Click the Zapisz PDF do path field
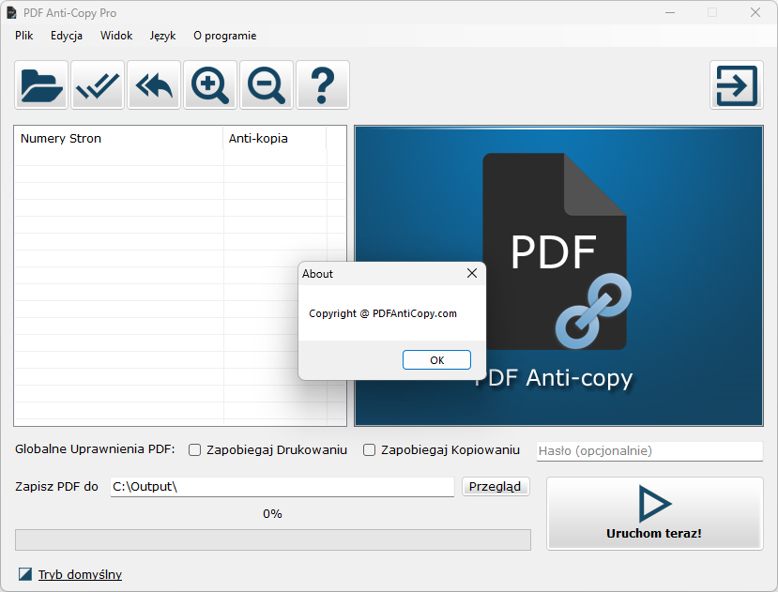The width and height of the screenshot is (778, 592). pos(282,487)
